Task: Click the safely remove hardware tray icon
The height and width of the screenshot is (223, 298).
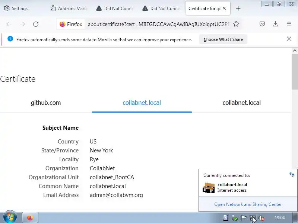Action: point(235,218)
